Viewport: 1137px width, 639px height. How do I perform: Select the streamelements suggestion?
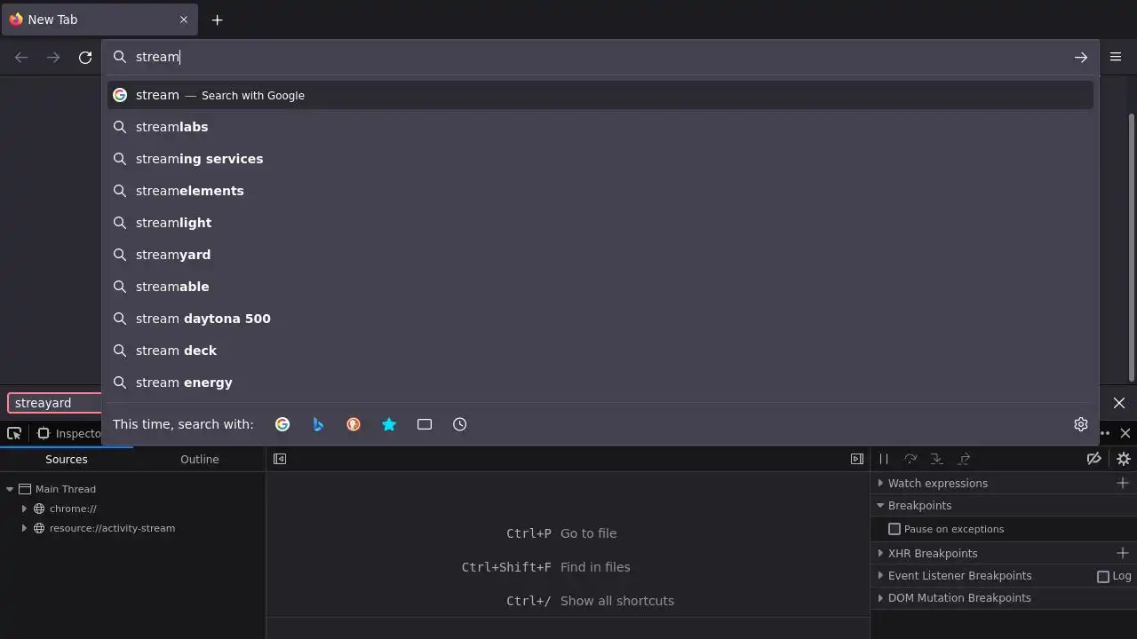[600, 191]
